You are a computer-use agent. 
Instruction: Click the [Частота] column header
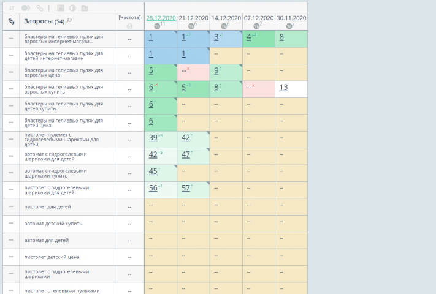pyautogui.click(x=129, y=18)
